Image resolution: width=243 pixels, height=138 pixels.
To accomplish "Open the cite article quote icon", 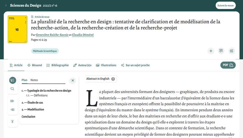I will click(x=221, y=51).
